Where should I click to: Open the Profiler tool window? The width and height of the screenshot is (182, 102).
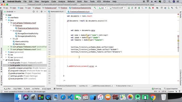[36, 89]
